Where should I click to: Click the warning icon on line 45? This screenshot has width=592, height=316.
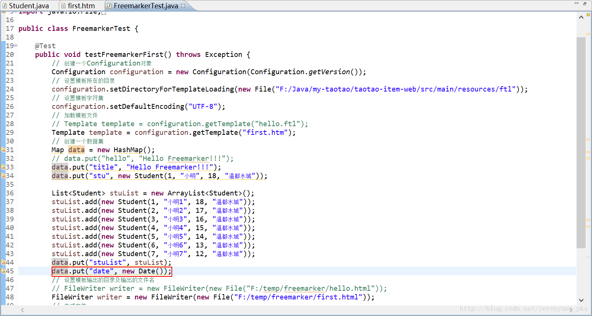(x=3, y=271)
